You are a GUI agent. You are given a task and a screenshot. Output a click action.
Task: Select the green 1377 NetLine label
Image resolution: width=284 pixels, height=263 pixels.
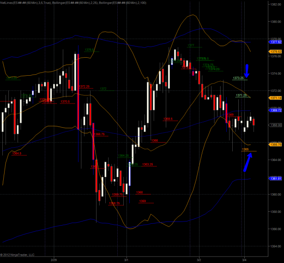191,45
